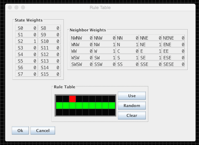
Task: Click the first green cell in the rule table
Action: pyautogui.click(x=59, y=105)
